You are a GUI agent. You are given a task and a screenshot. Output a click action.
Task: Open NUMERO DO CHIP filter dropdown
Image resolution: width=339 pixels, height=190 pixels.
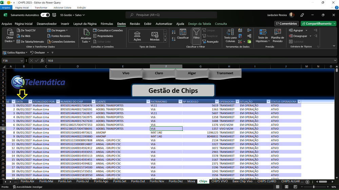coord(93,101)
